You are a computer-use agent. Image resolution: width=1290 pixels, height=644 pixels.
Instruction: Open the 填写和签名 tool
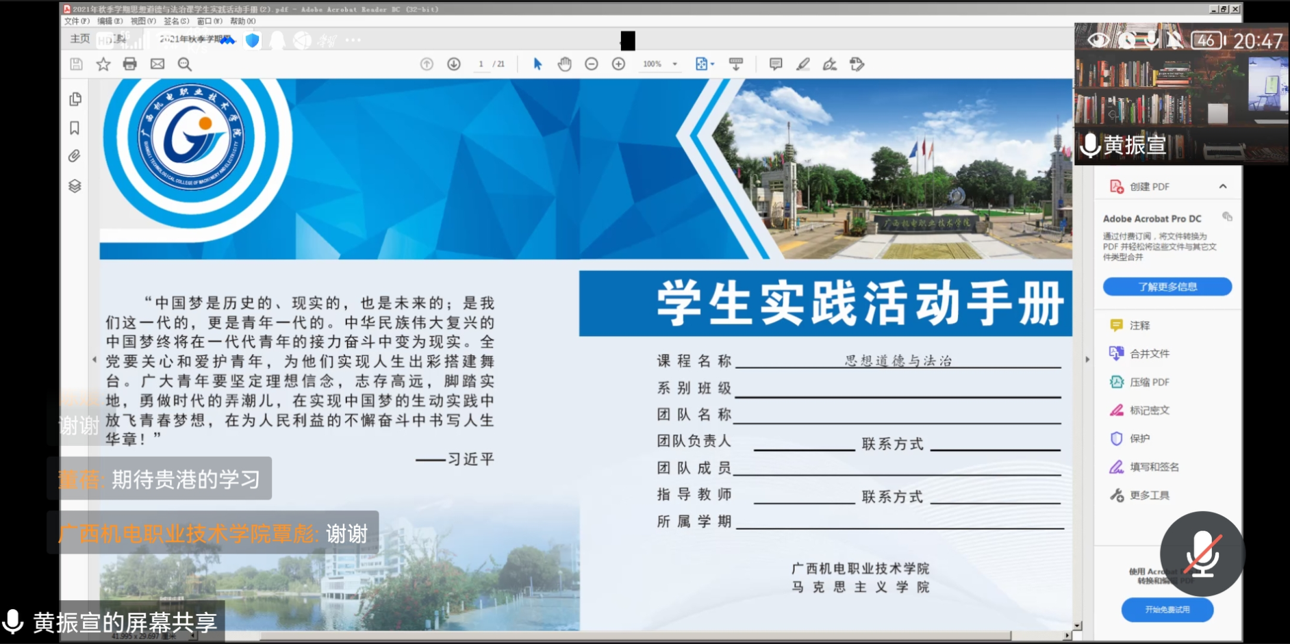pos(1154,467)
